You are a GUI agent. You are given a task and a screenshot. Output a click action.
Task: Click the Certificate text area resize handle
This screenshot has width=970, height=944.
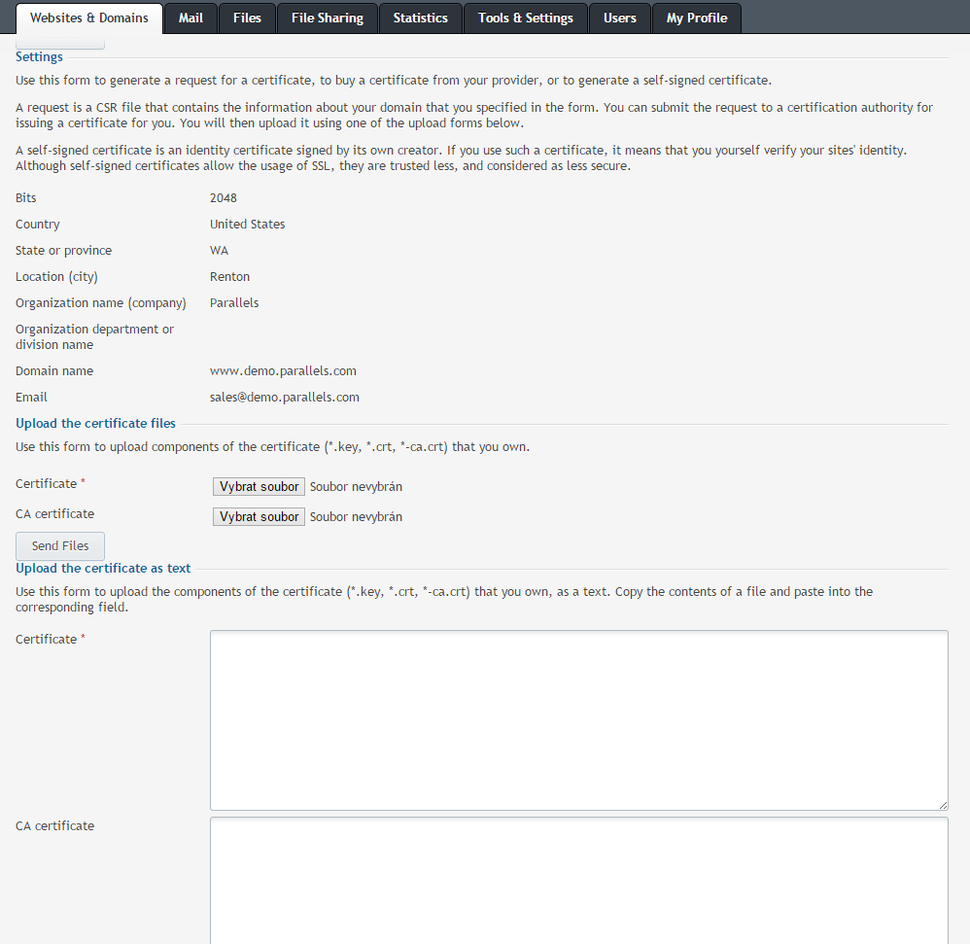pos(943,805)
